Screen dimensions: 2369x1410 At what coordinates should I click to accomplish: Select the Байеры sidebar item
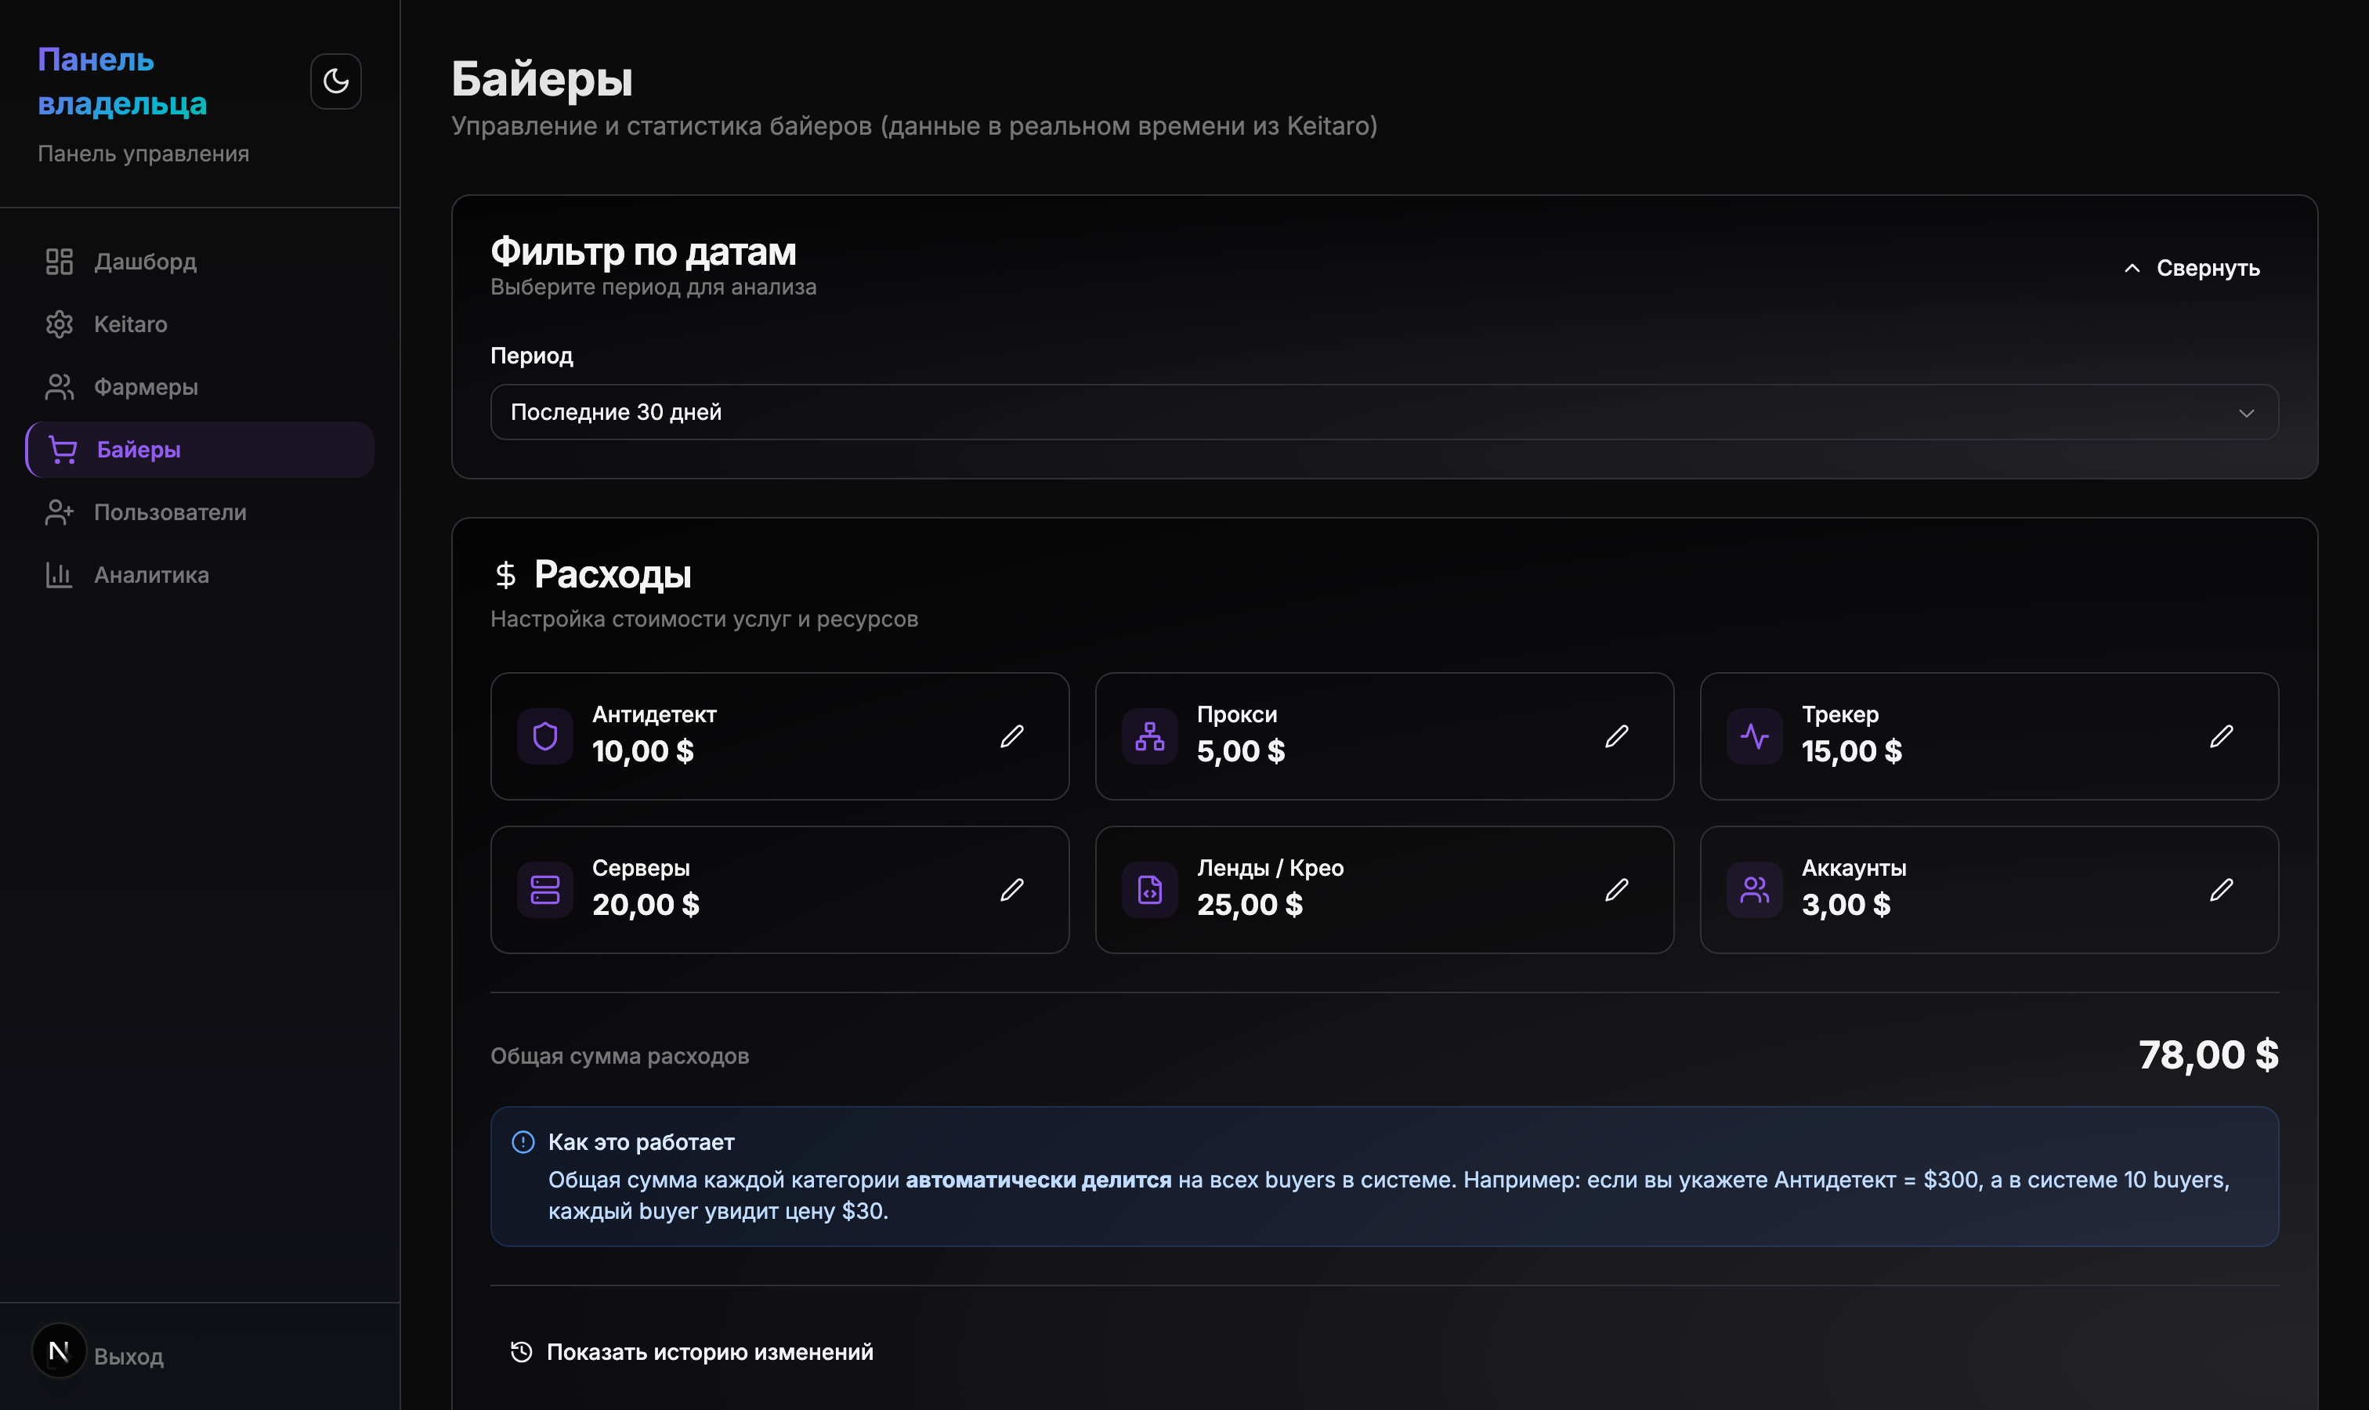(x=200, y=450)
